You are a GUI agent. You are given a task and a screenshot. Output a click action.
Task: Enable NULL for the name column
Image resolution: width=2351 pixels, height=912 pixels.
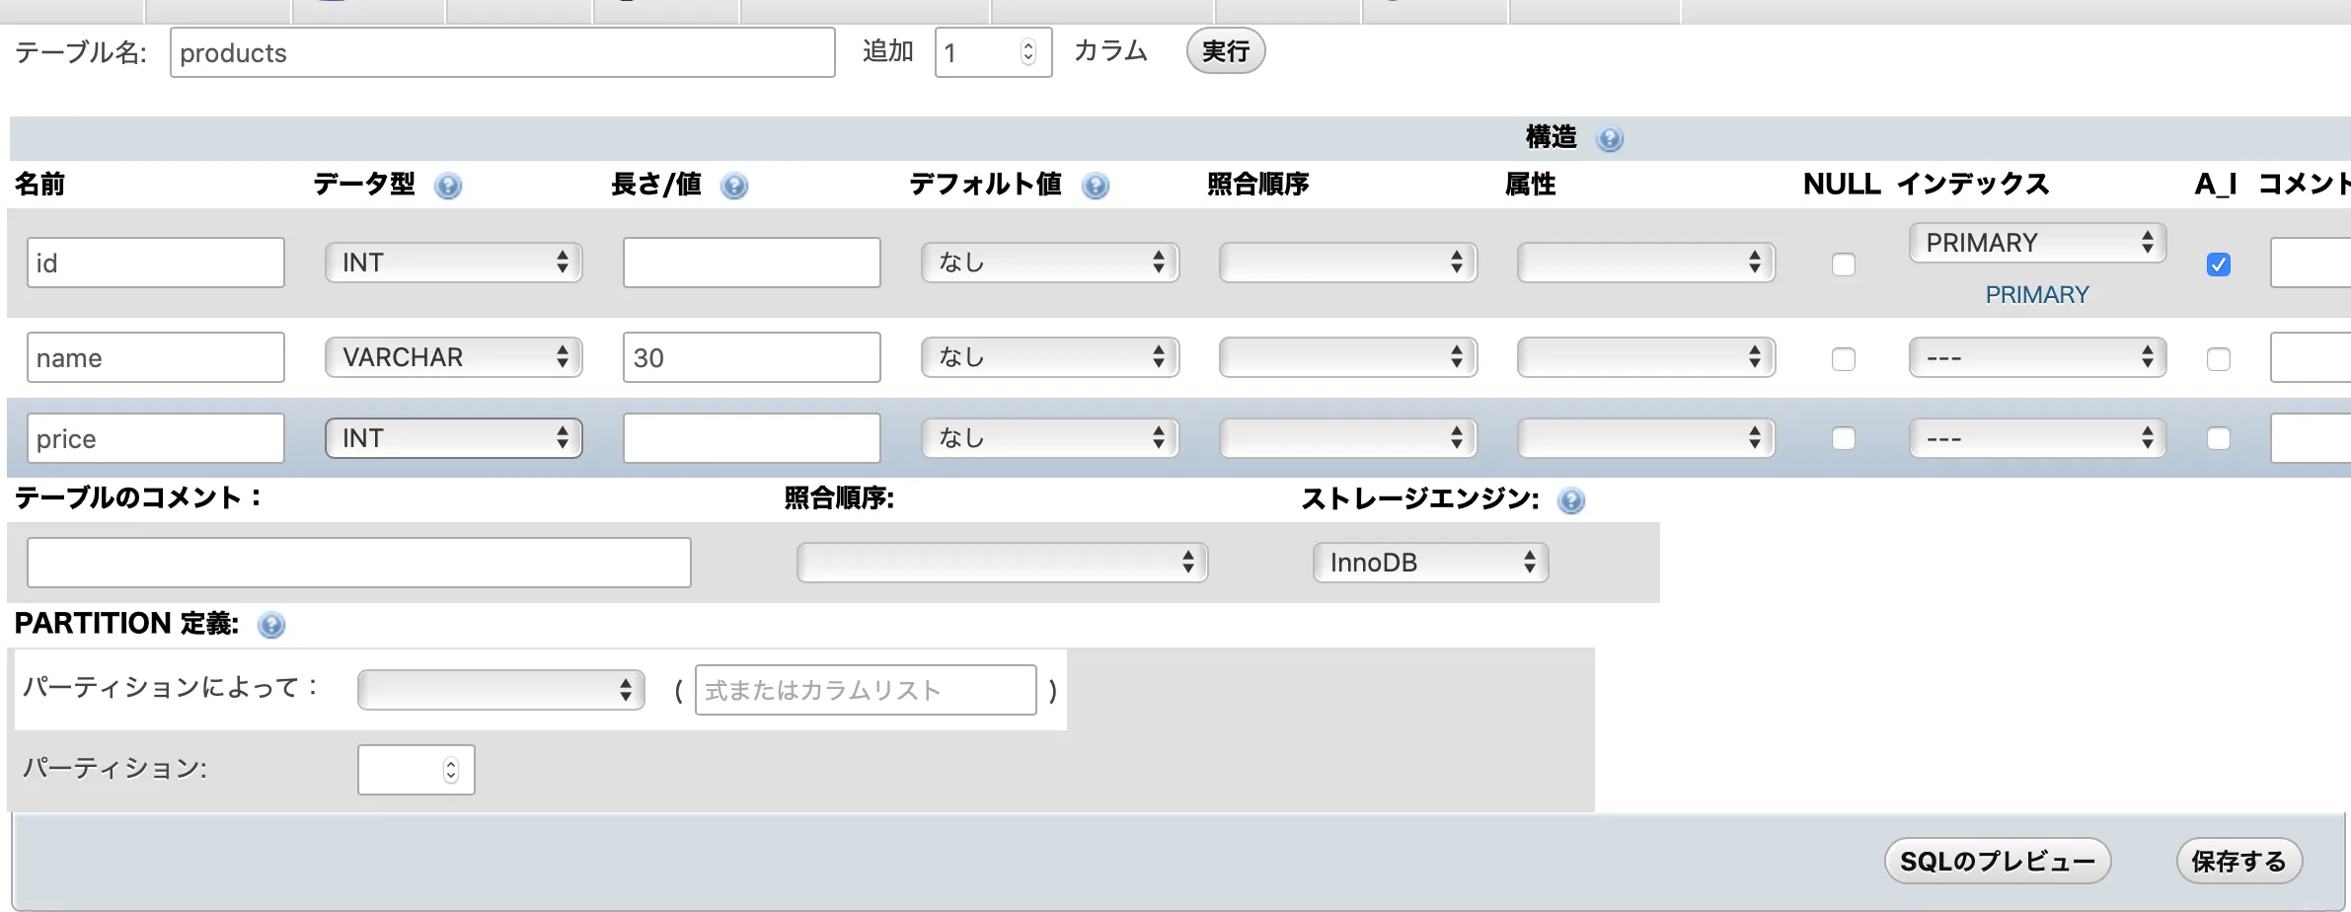pos(1842,358)
